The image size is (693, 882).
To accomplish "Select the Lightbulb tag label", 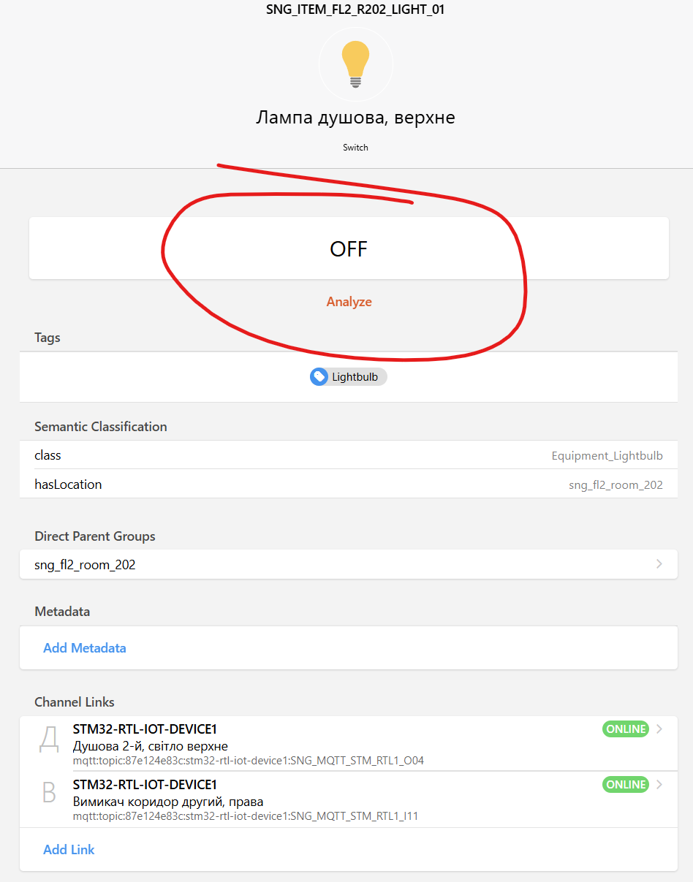I will 355,377.
